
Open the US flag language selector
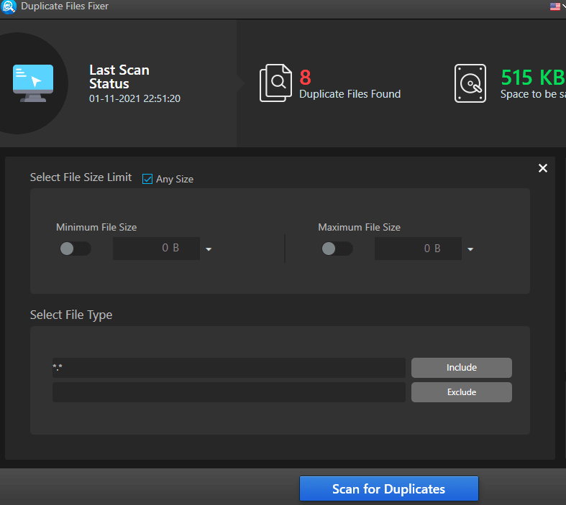tap(557, 6)
